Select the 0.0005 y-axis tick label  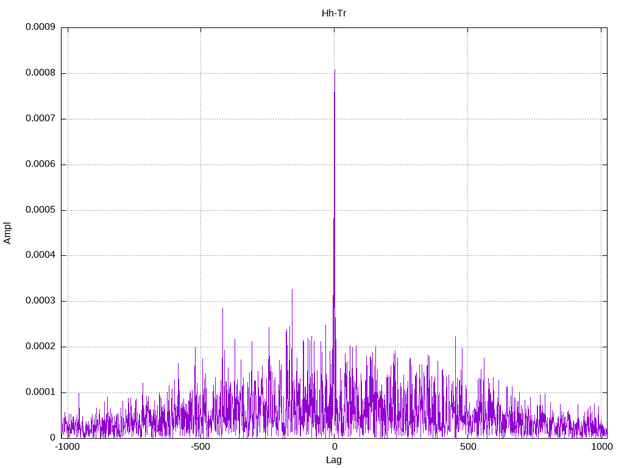pyautogui.click(x=41, y=210)
